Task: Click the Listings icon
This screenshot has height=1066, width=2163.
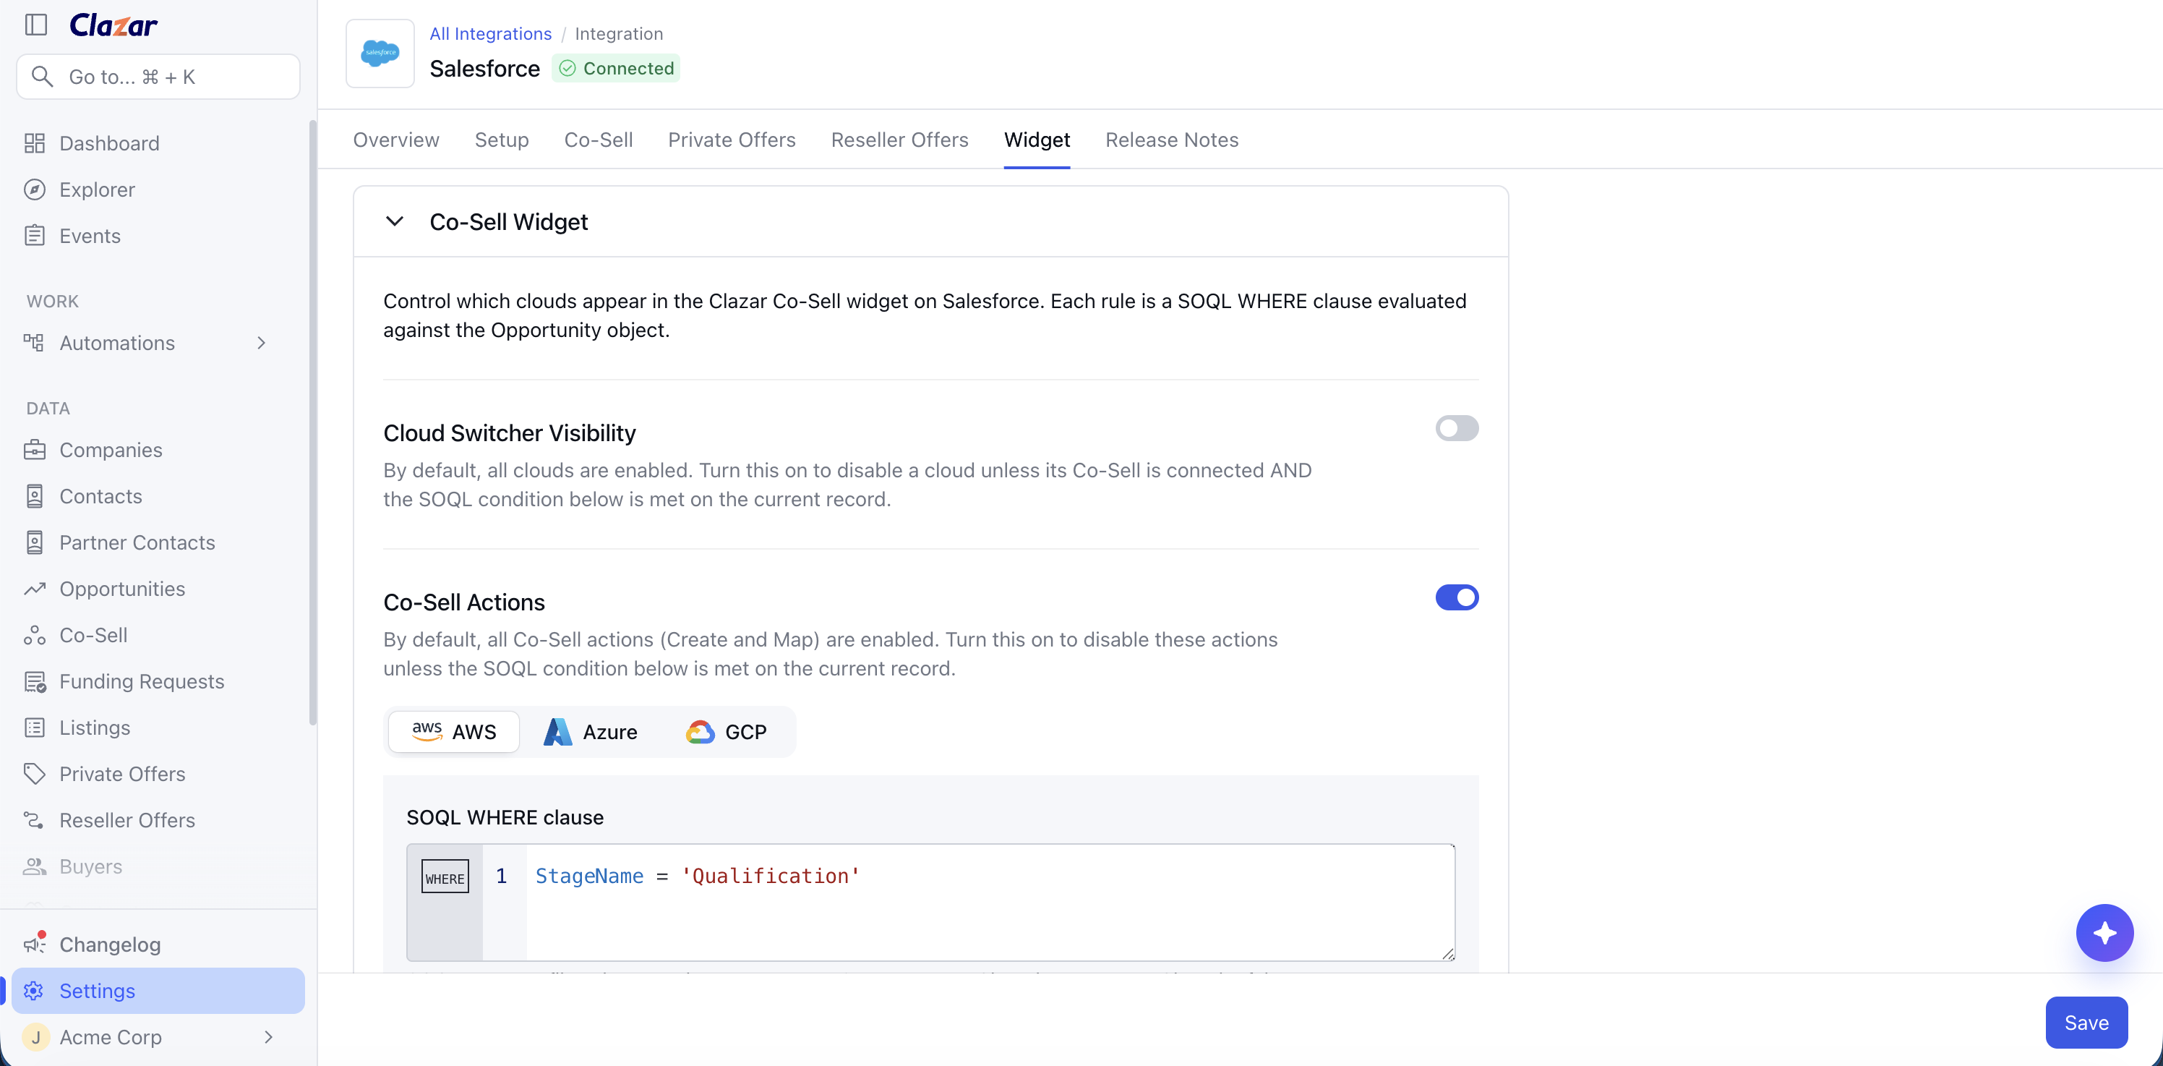Action: [x=35, y=727]
